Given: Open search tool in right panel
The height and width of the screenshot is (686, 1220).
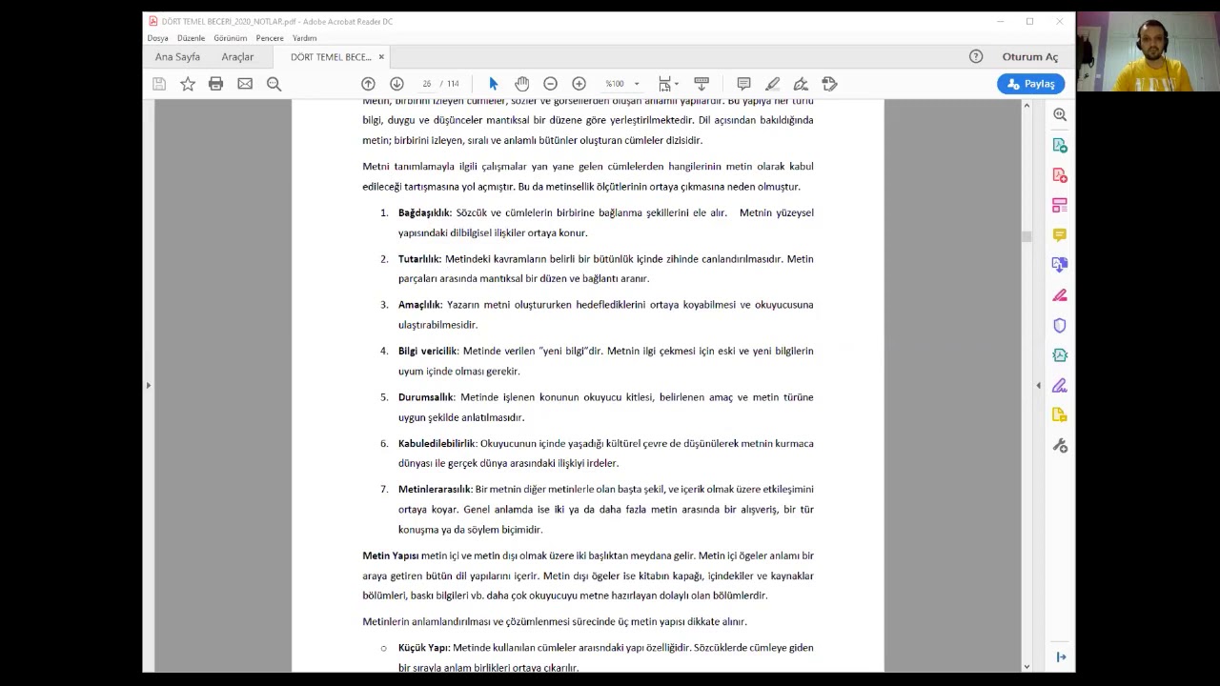Looking at the screenshot, I should pyautogui.click(x=1060, y=114).
